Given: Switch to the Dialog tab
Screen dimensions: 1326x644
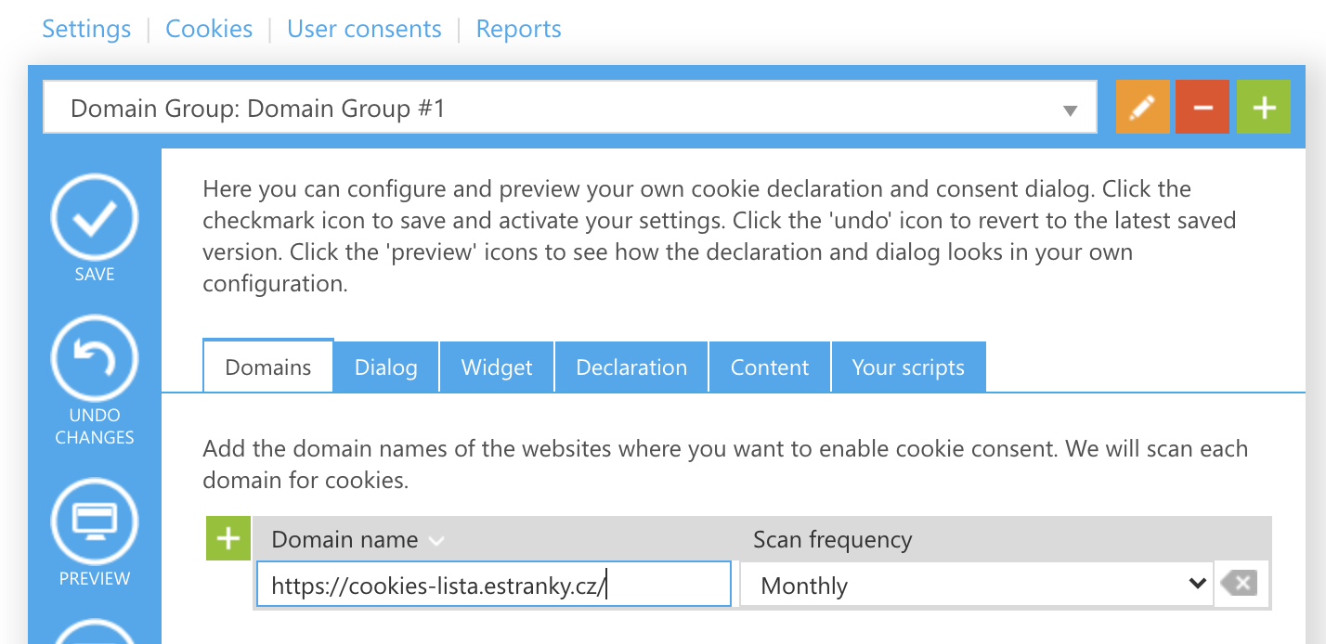Looking at the screenshot, I should (x=385, y=367).
